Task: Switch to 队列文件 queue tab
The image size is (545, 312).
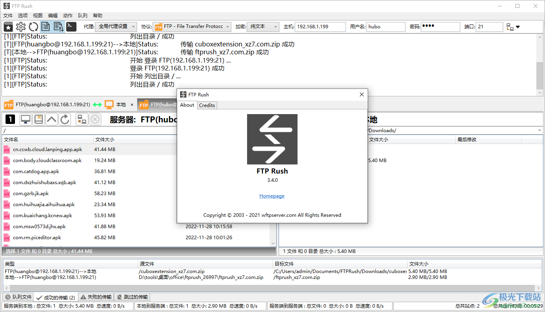Action: tap(18, 297)
